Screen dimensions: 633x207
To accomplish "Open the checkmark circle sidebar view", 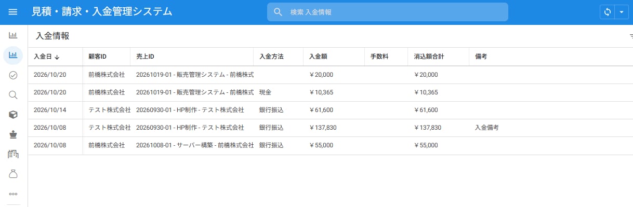I will pyautogui.click(x=14, y=75).
